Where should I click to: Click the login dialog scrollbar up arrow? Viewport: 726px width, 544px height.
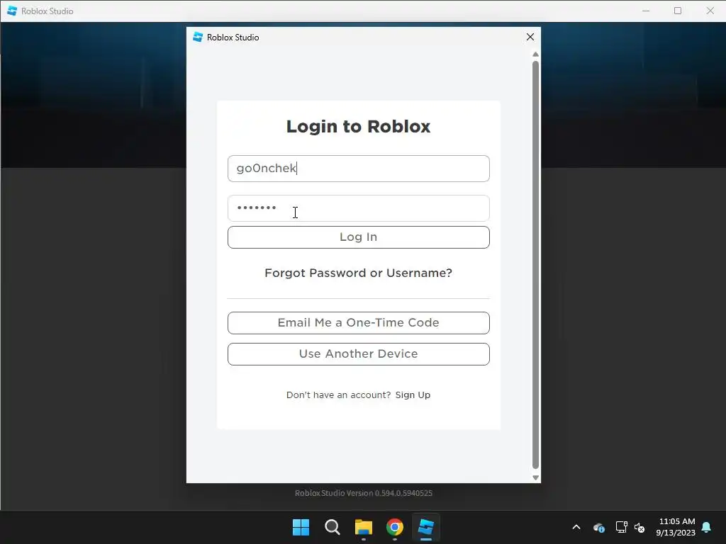pyautogui.click(x=536, y=55)
